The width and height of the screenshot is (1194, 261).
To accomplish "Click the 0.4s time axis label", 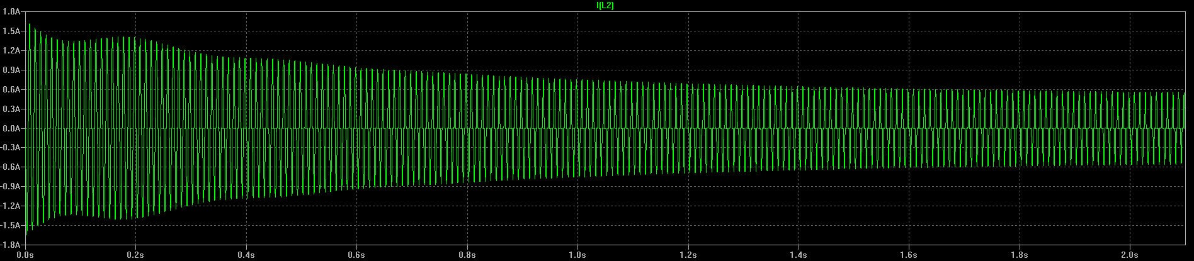I will click(x=246, y=255).
